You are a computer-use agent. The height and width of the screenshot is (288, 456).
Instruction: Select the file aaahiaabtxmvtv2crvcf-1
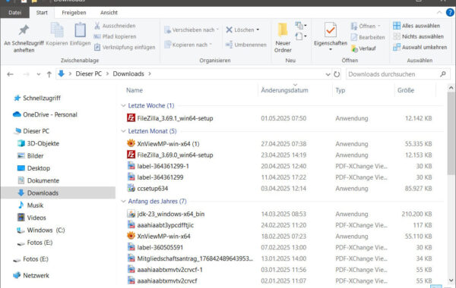coord(169,270)
